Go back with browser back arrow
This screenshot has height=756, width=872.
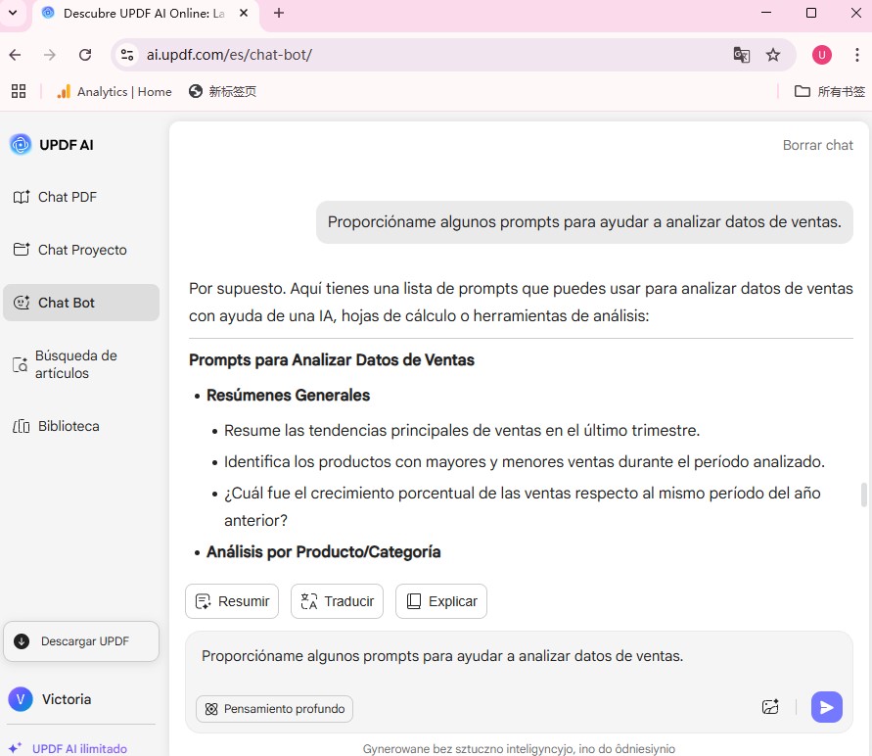(15, 55)
